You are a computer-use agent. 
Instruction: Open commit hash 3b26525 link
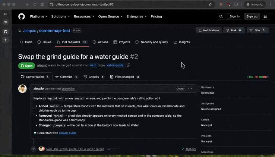click(x=191, y=149)
